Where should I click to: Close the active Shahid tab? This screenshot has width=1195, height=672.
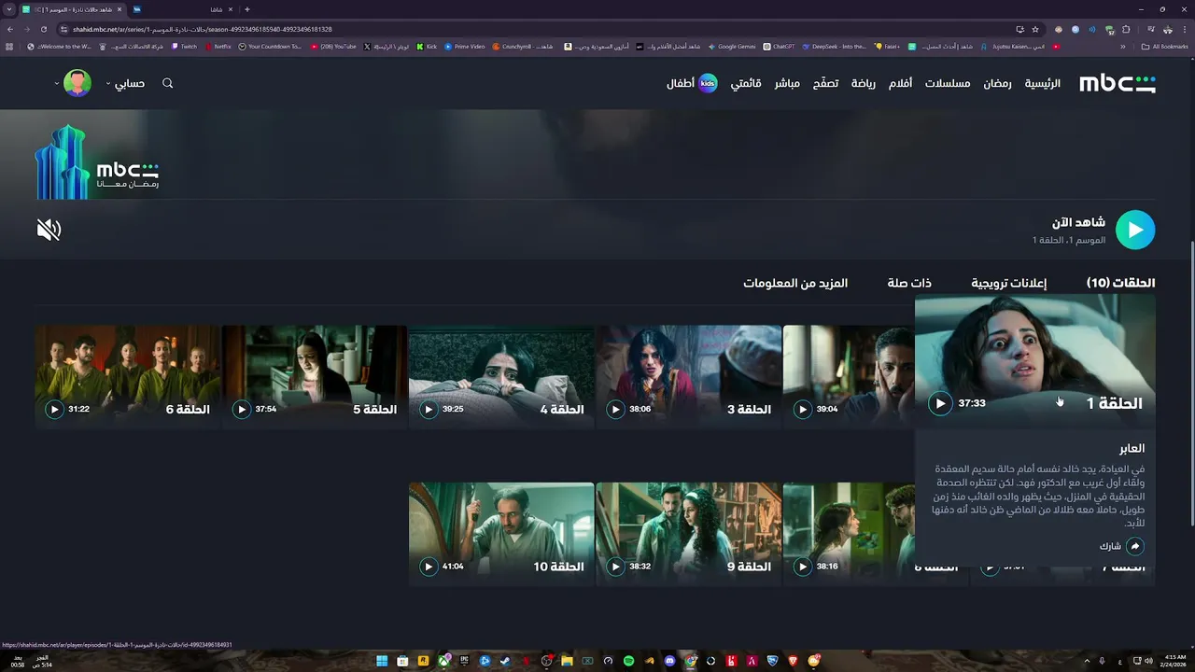[119, 9]
